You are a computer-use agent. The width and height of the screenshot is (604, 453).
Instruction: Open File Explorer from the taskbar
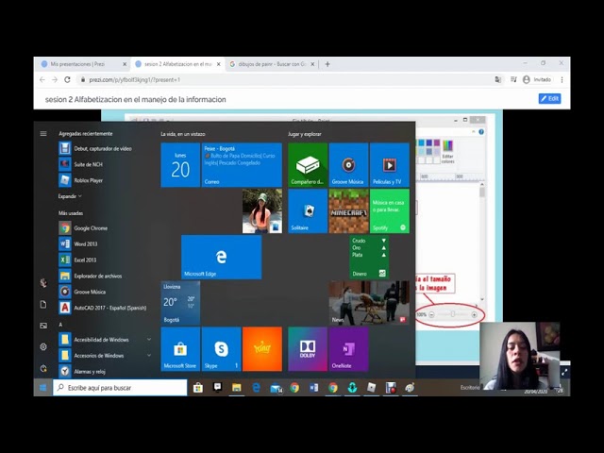point(237,388)
